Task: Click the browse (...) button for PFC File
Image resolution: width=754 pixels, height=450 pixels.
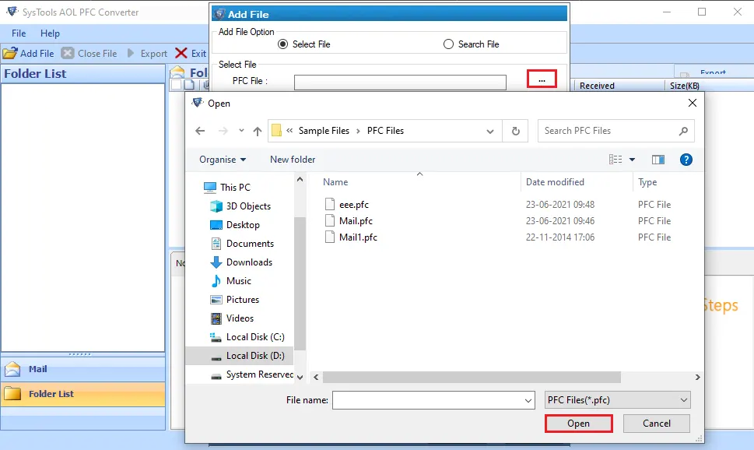Action: [x=542, y=79]
